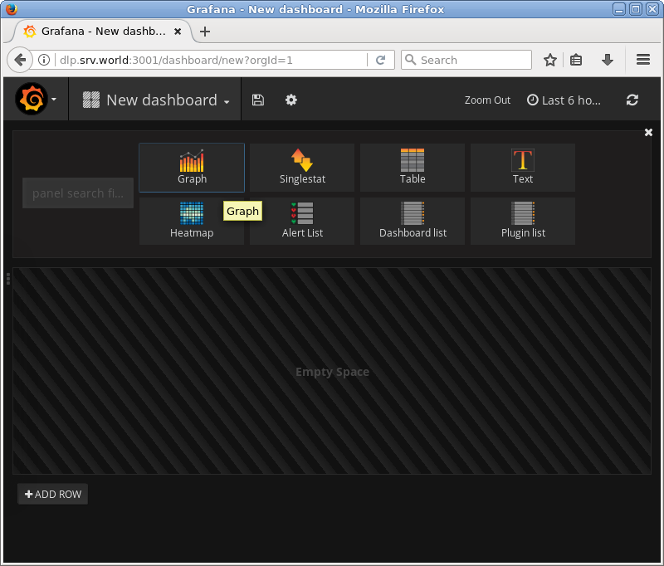This screenshot has width=664, height=566.
Task: Close the Grafana browser tab
Action: [178, 32]
